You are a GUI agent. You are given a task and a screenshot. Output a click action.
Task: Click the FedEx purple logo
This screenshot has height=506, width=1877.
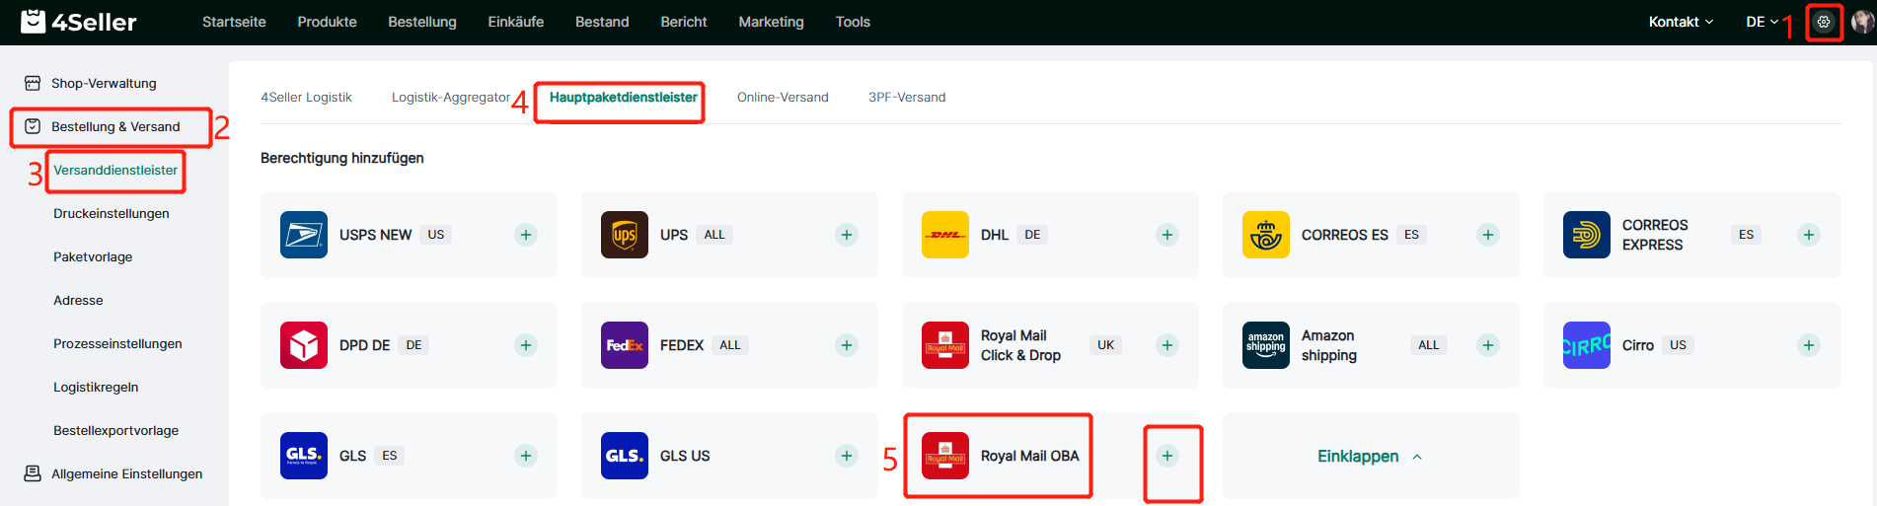(x=625, y=345)
